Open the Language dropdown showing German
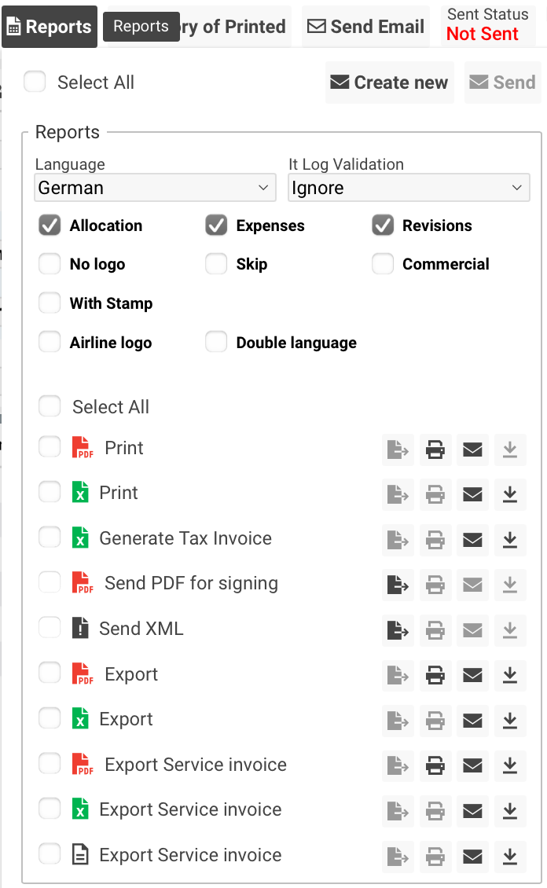The image size is (547, 888). 155,188
